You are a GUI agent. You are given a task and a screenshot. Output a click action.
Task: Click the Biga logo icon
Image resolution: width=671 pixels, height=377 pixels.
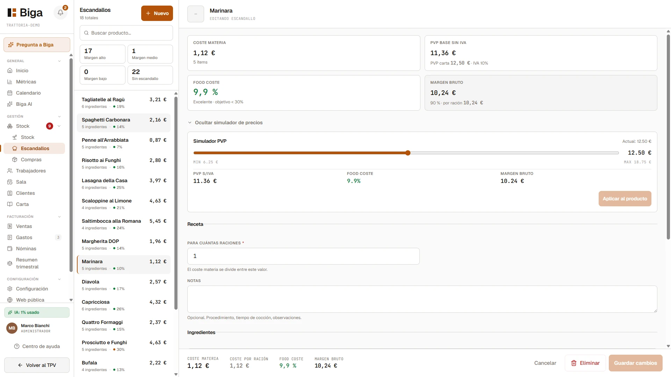12,13
